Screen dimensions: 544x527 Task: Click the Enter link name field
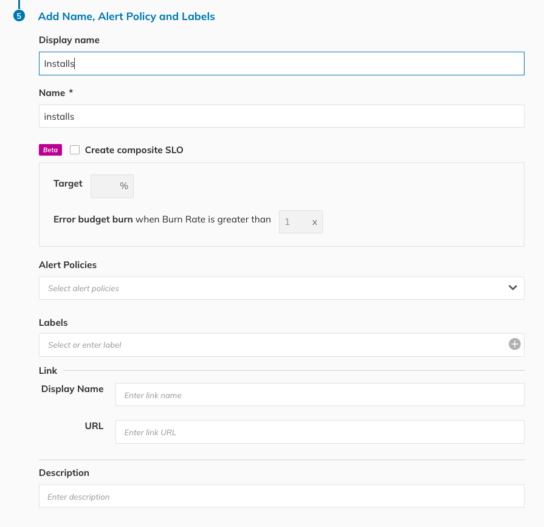pyautogui.click(x=320, y=394)
